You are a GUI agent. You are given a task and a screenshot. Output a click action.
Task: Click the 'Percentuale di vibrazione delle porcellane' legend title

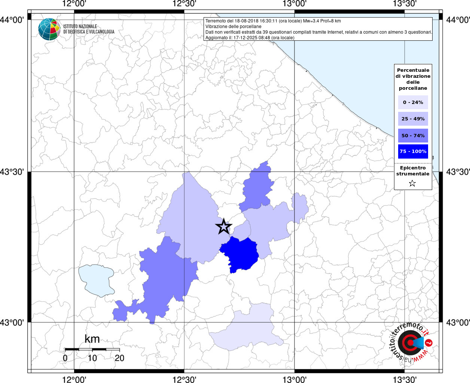point(413,79)
